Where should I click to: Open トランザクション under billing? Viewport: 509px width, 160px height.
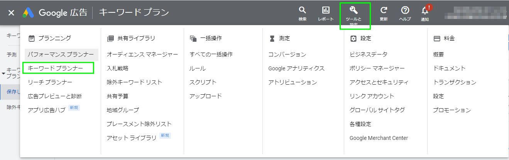[x=455, y=82]
